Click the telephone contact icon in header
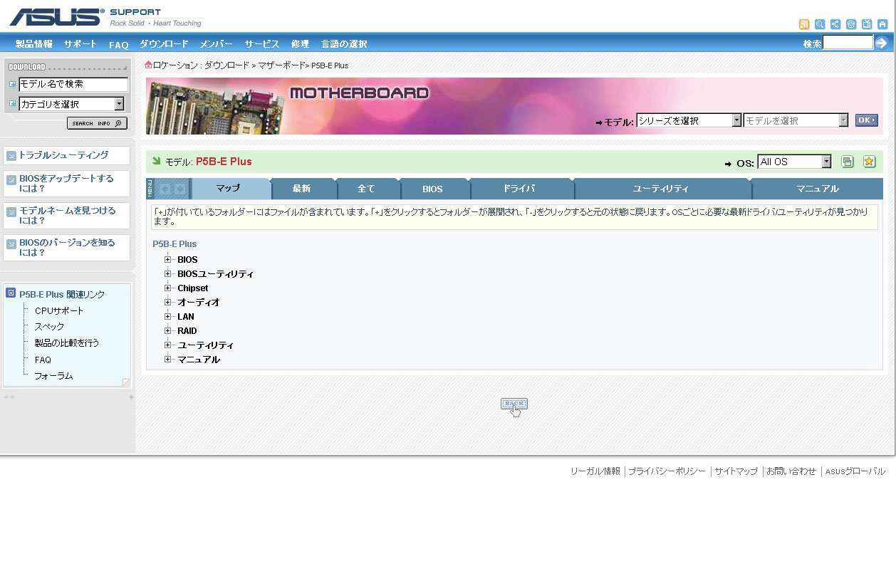Image resolution: width=896 pixels, height=576 pixels. [851, 24]
